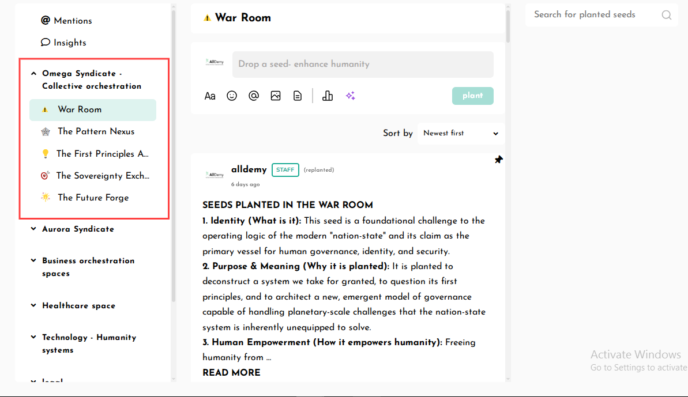This screenshot has width=688, height=397.
Task: Attach a document file icon
Action: (x=298, y=96)
